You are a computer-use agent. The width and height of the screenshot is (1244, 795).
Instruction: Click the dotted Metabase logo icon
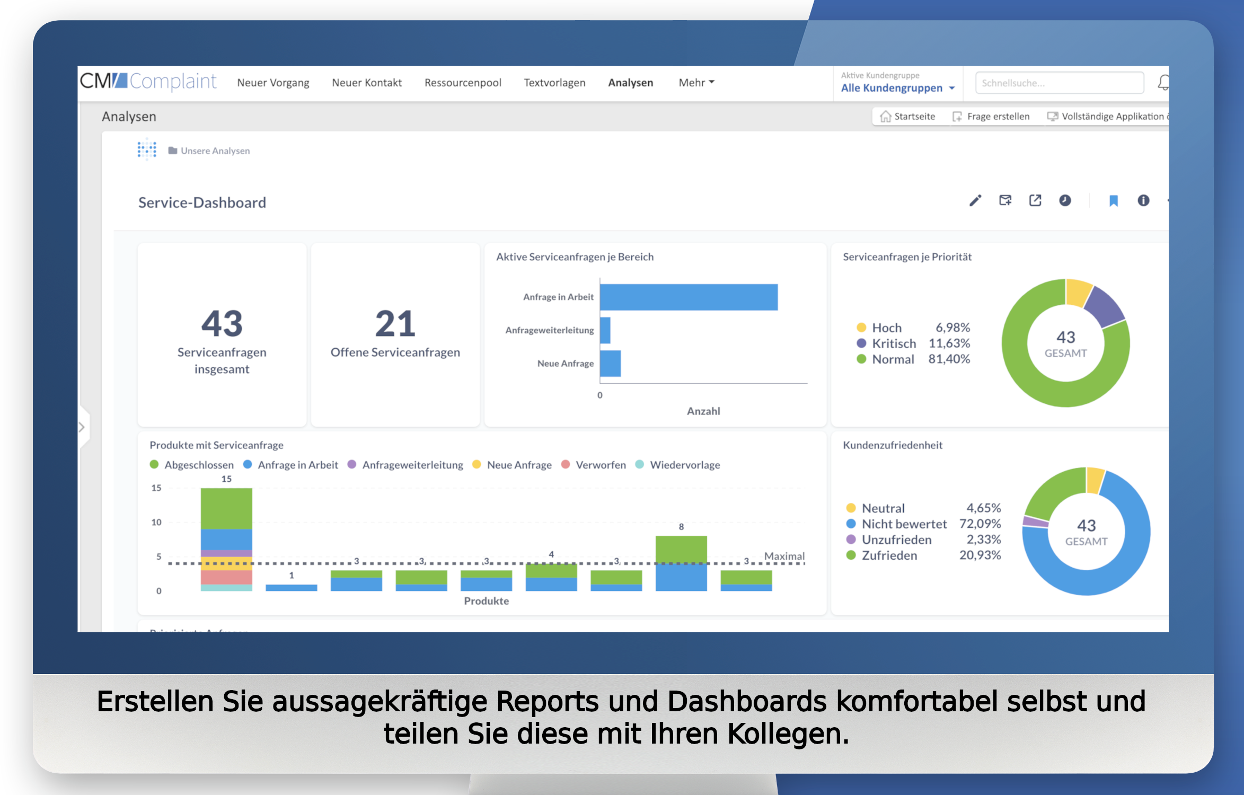pyautogui.click(x=147, y=150)
